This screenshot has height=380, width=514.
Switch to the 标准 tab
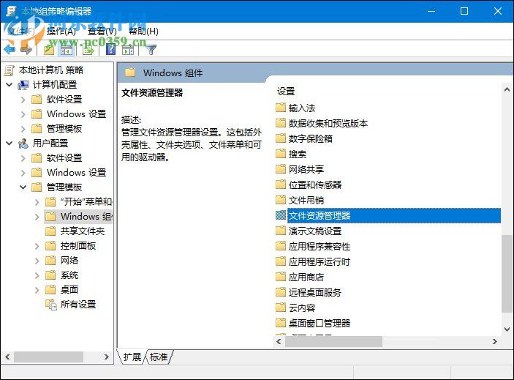coord(159,357)
